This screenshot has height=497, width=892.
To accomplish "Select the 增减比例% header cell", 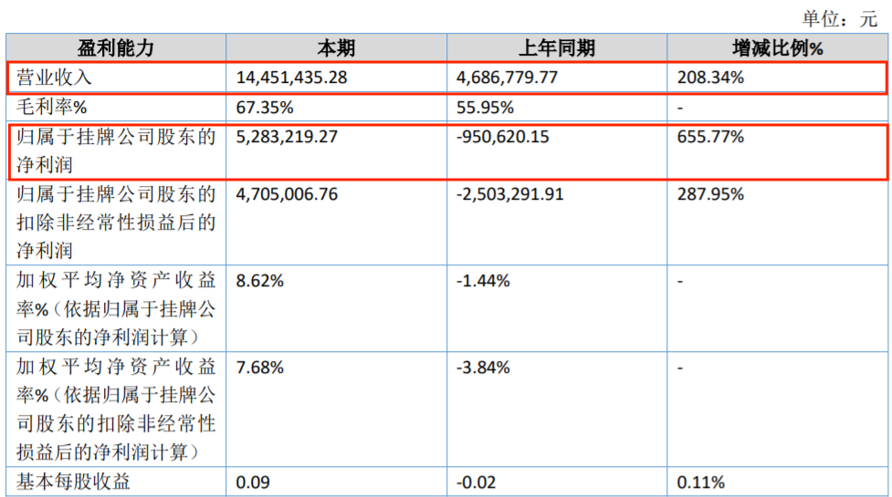I will (777, 48).
